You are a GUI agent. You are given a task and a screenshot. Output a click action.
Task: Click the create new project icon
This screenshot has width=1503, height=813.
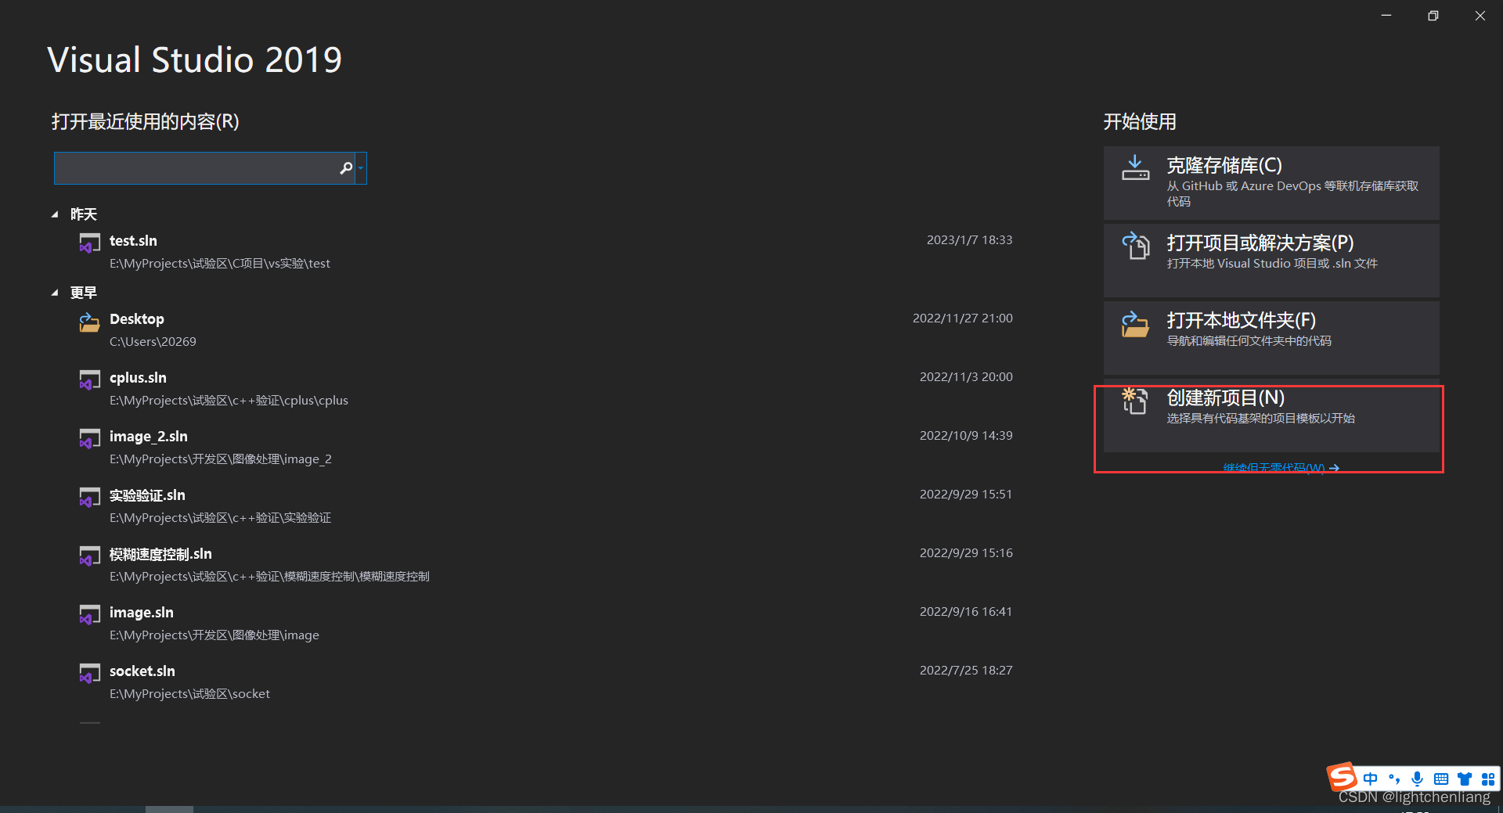pos(1135,401)
